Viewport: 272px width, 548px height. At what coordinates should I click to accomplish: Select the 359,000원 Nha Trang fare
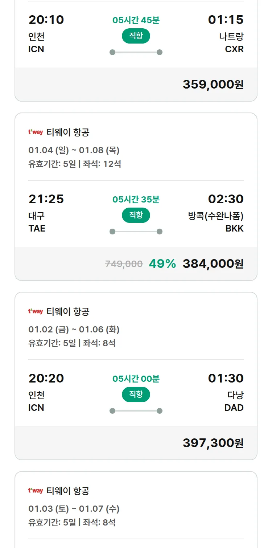[x=213, y=85]
